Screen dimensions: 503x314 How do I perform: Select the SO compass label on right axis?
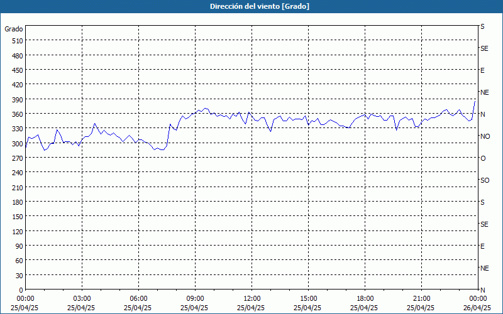click(x=485, y=180)
